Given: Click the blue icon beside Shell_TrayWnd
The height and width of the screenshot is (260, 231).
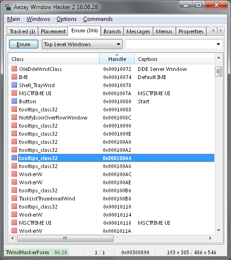Looking at the screenshot, I should click(x=14, y=85).
